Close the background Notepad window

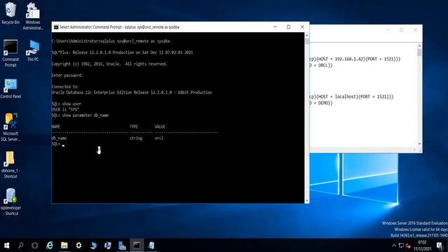415,29
